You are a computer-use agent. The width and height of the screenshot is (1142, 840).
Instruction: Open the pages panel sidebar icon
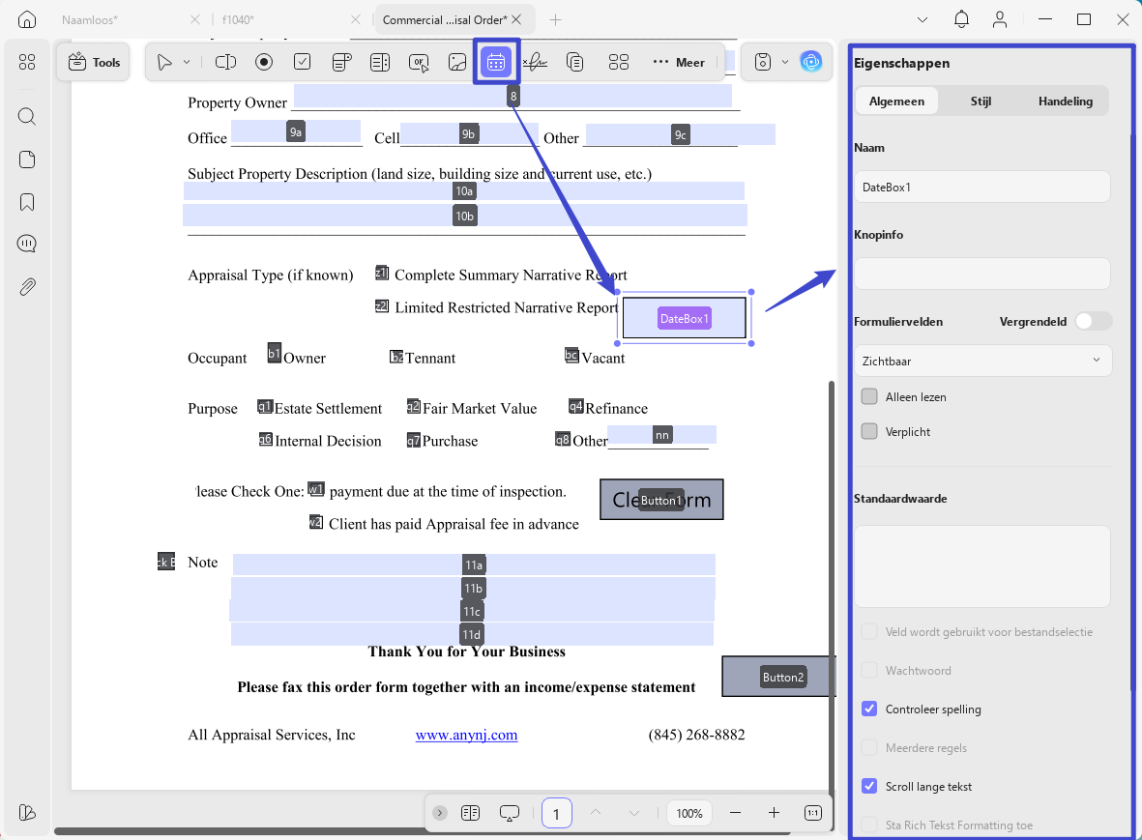pos(27,159)
